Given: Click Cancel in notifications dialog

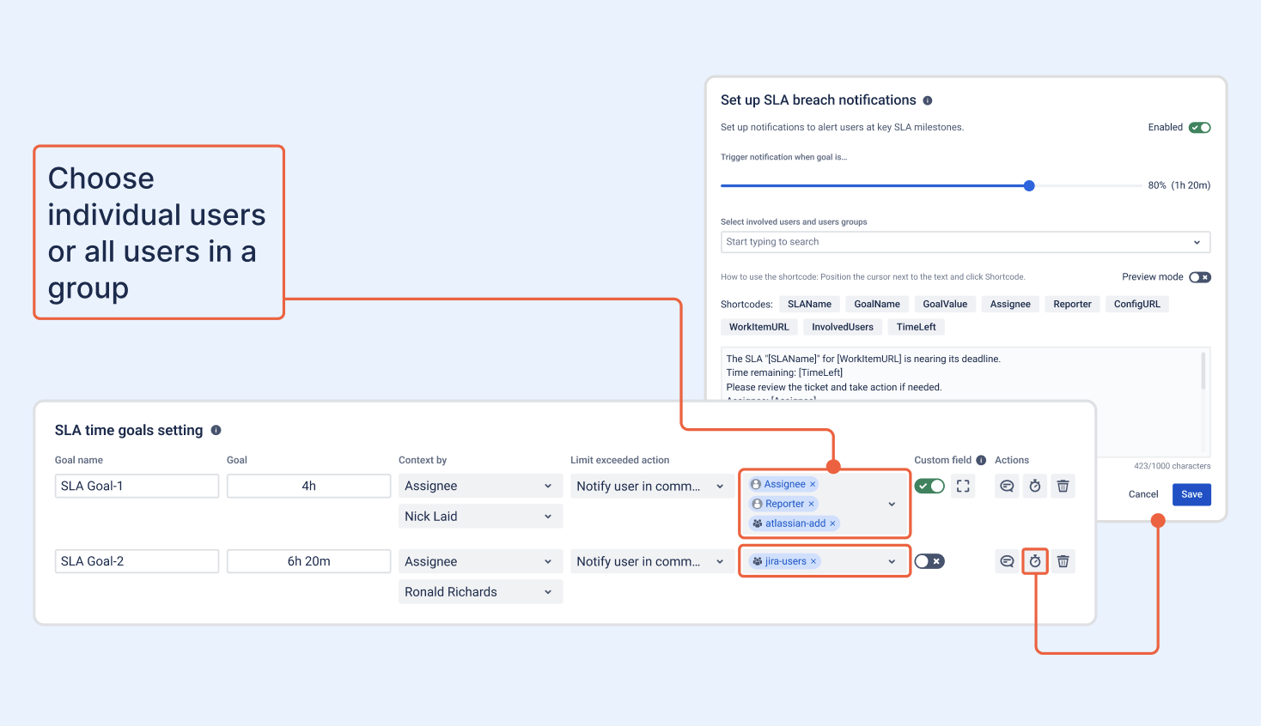Looking at the screenshot, I should pos(1143,494).
